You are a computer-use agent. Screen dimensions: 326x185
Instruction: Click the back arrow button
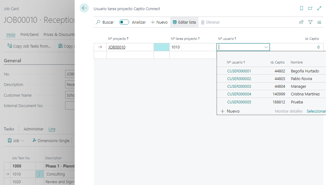tap(84, 8)
